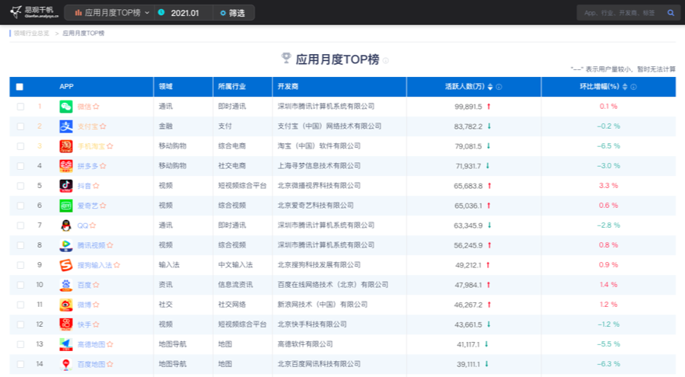
Task: Click the iQiyi app icon
Action: pyautogui.click(x=66, y=206)
